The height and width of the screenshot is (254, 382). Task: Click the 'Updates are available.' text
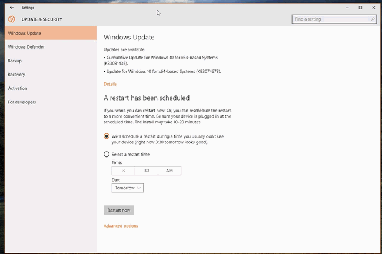coord(125,49)
